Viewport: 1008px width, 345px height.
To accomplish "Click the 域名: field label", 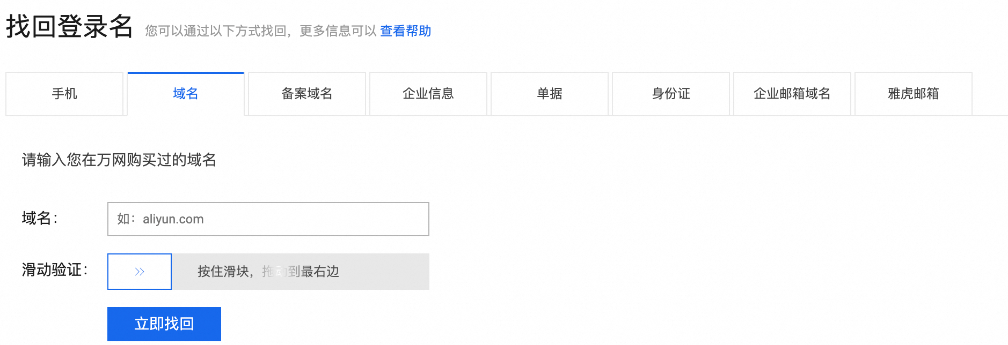I will 40,219.
